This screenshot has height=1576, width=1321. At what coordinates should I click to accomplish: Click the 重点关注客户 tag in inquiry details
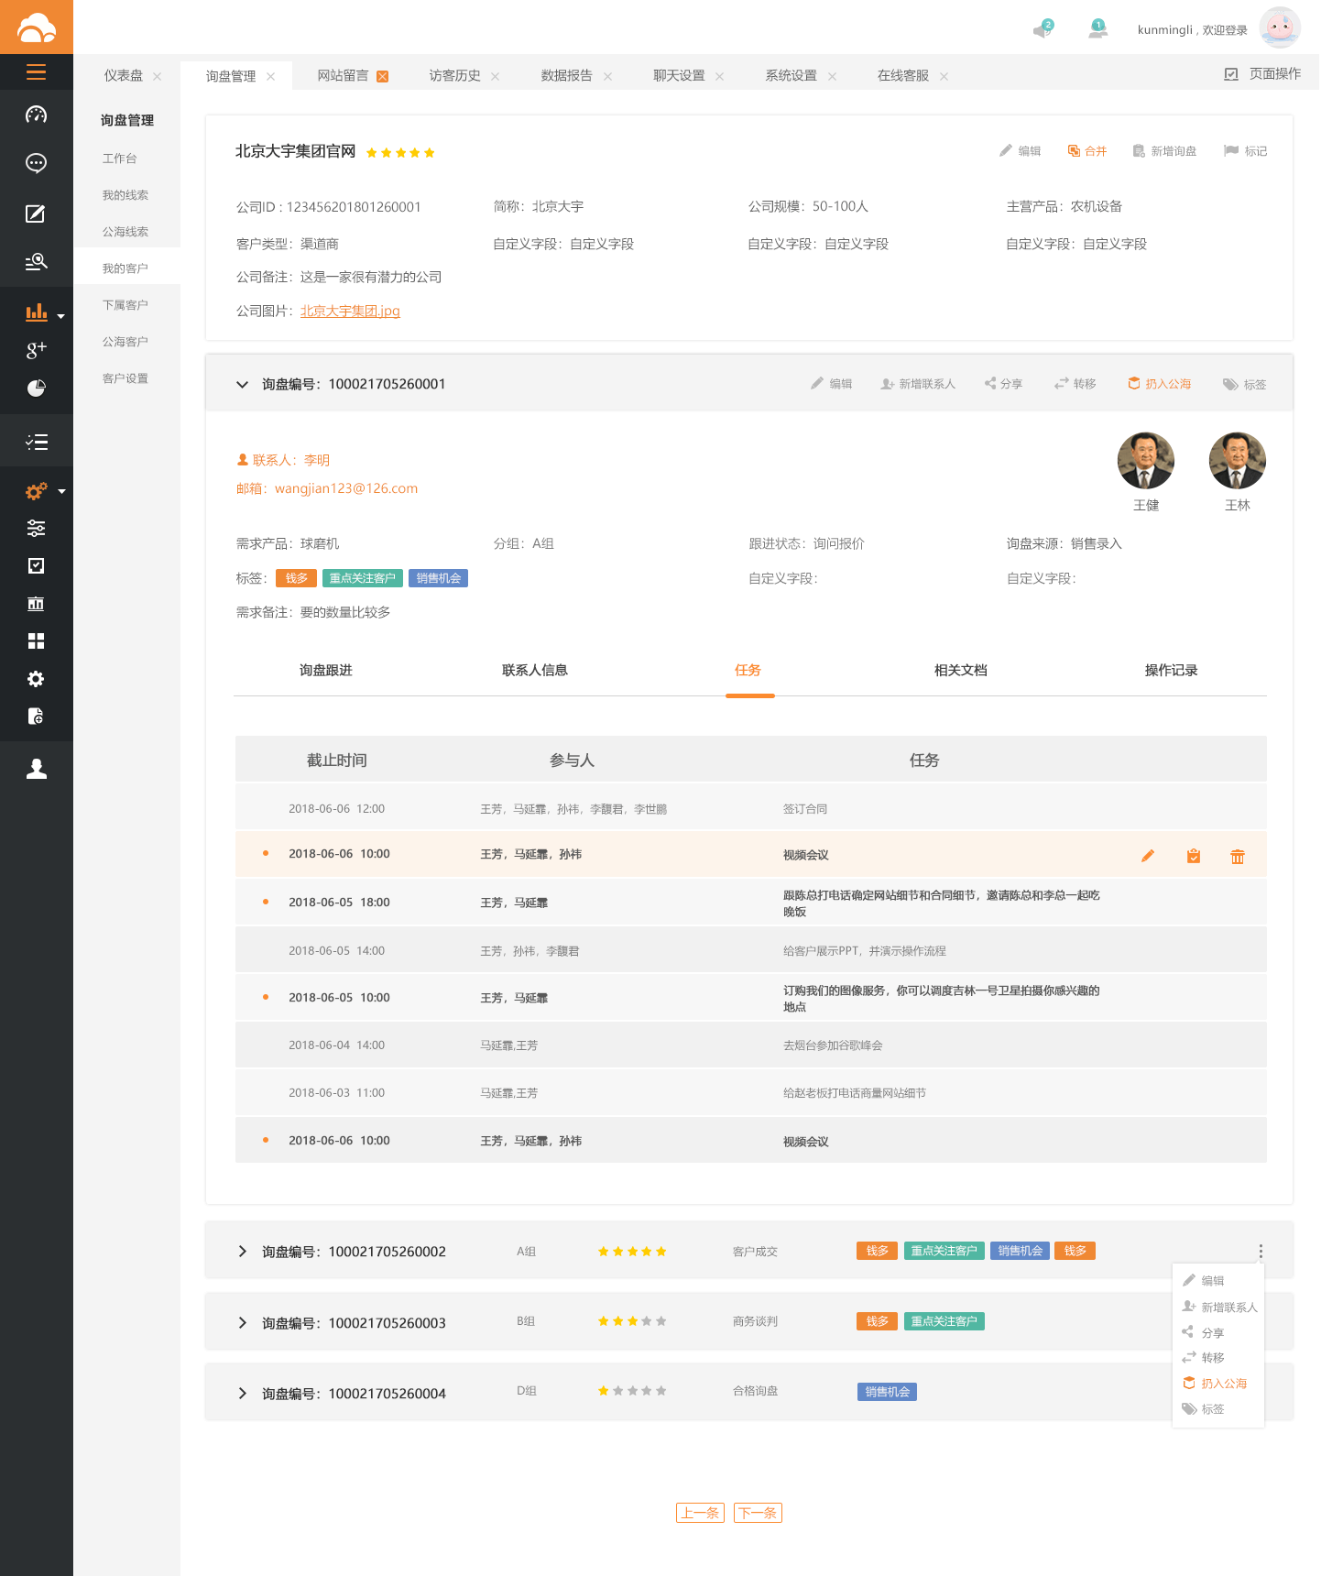point(363,578)
